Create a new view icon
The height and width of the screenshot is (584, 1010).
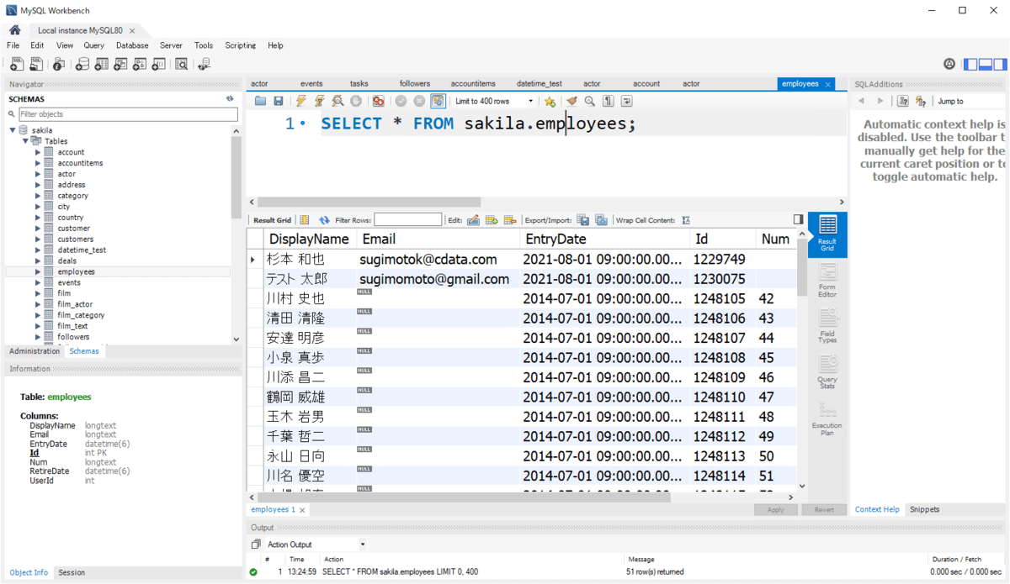(120, 64)
